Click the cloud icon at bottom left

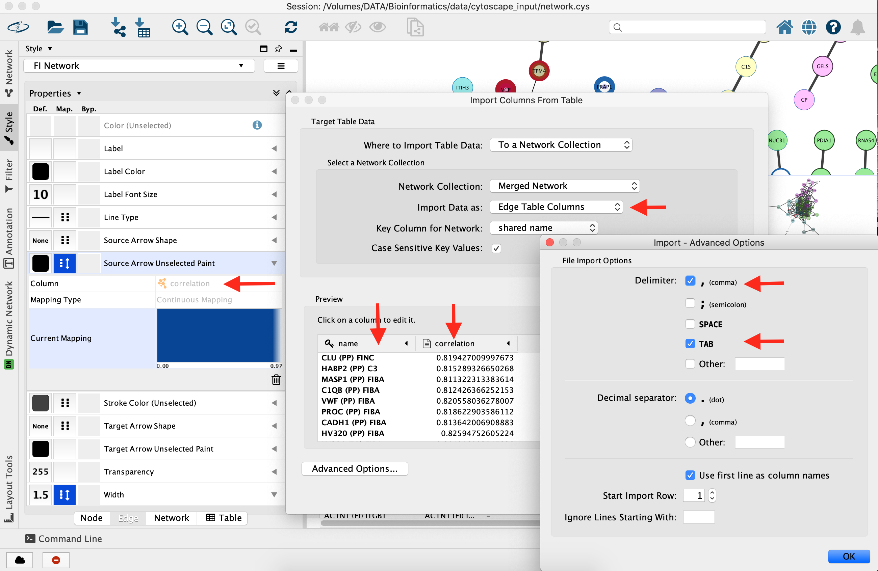(x=20, y=560)
